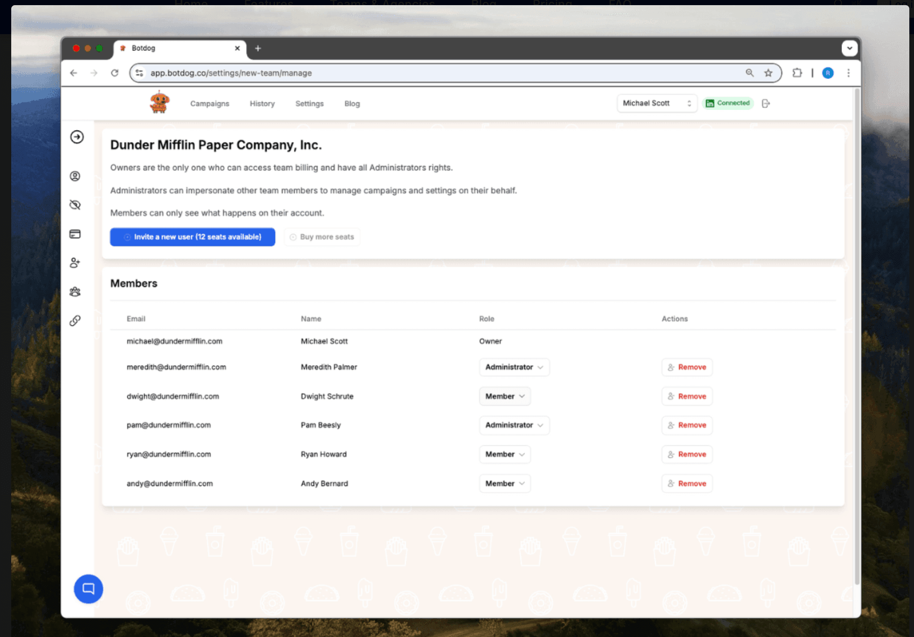
Task: Open the billing card sidebar icon
Action: pos(75,234)
